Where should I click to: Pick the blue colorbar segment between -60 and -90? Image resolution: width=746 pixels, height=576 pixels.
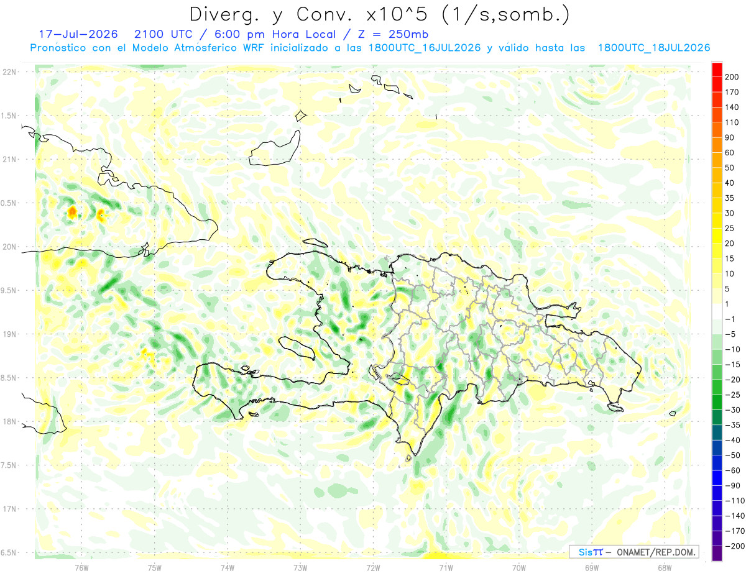tap(717, 478)
